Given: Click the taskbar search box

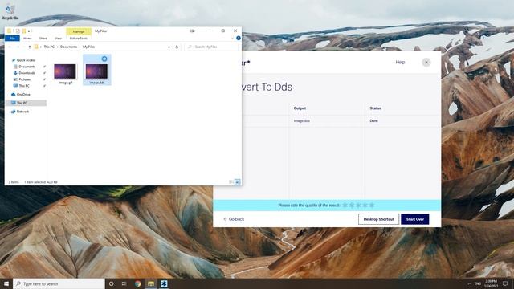Looking at the screenshot, I should pos(59,283).
